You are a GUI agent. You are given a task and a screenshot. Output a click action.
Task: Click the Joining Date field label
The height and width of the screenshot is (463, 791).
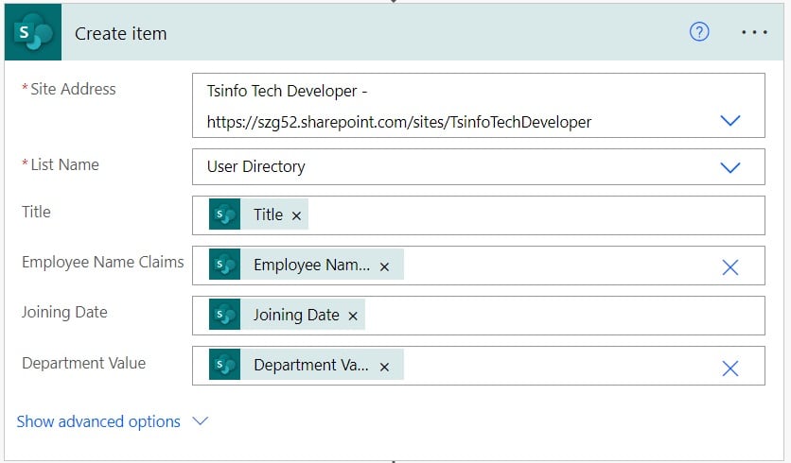click(64, 313)
